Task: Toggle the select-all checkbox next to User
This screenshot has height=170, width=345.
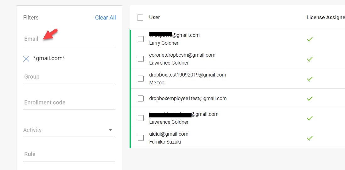Action: pos(140,18)
